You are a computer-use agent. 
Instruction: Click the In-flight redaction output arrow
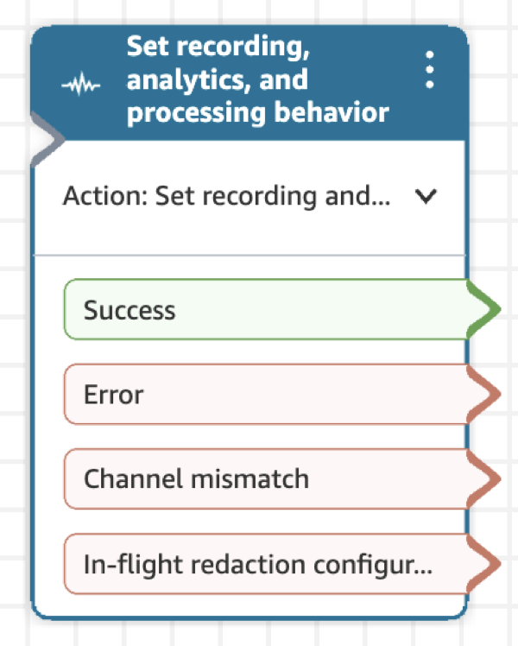(485, 564)
